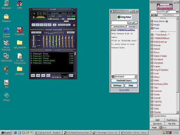
Task: Open equalizer PRESETS menu
Action: [71, 33]
